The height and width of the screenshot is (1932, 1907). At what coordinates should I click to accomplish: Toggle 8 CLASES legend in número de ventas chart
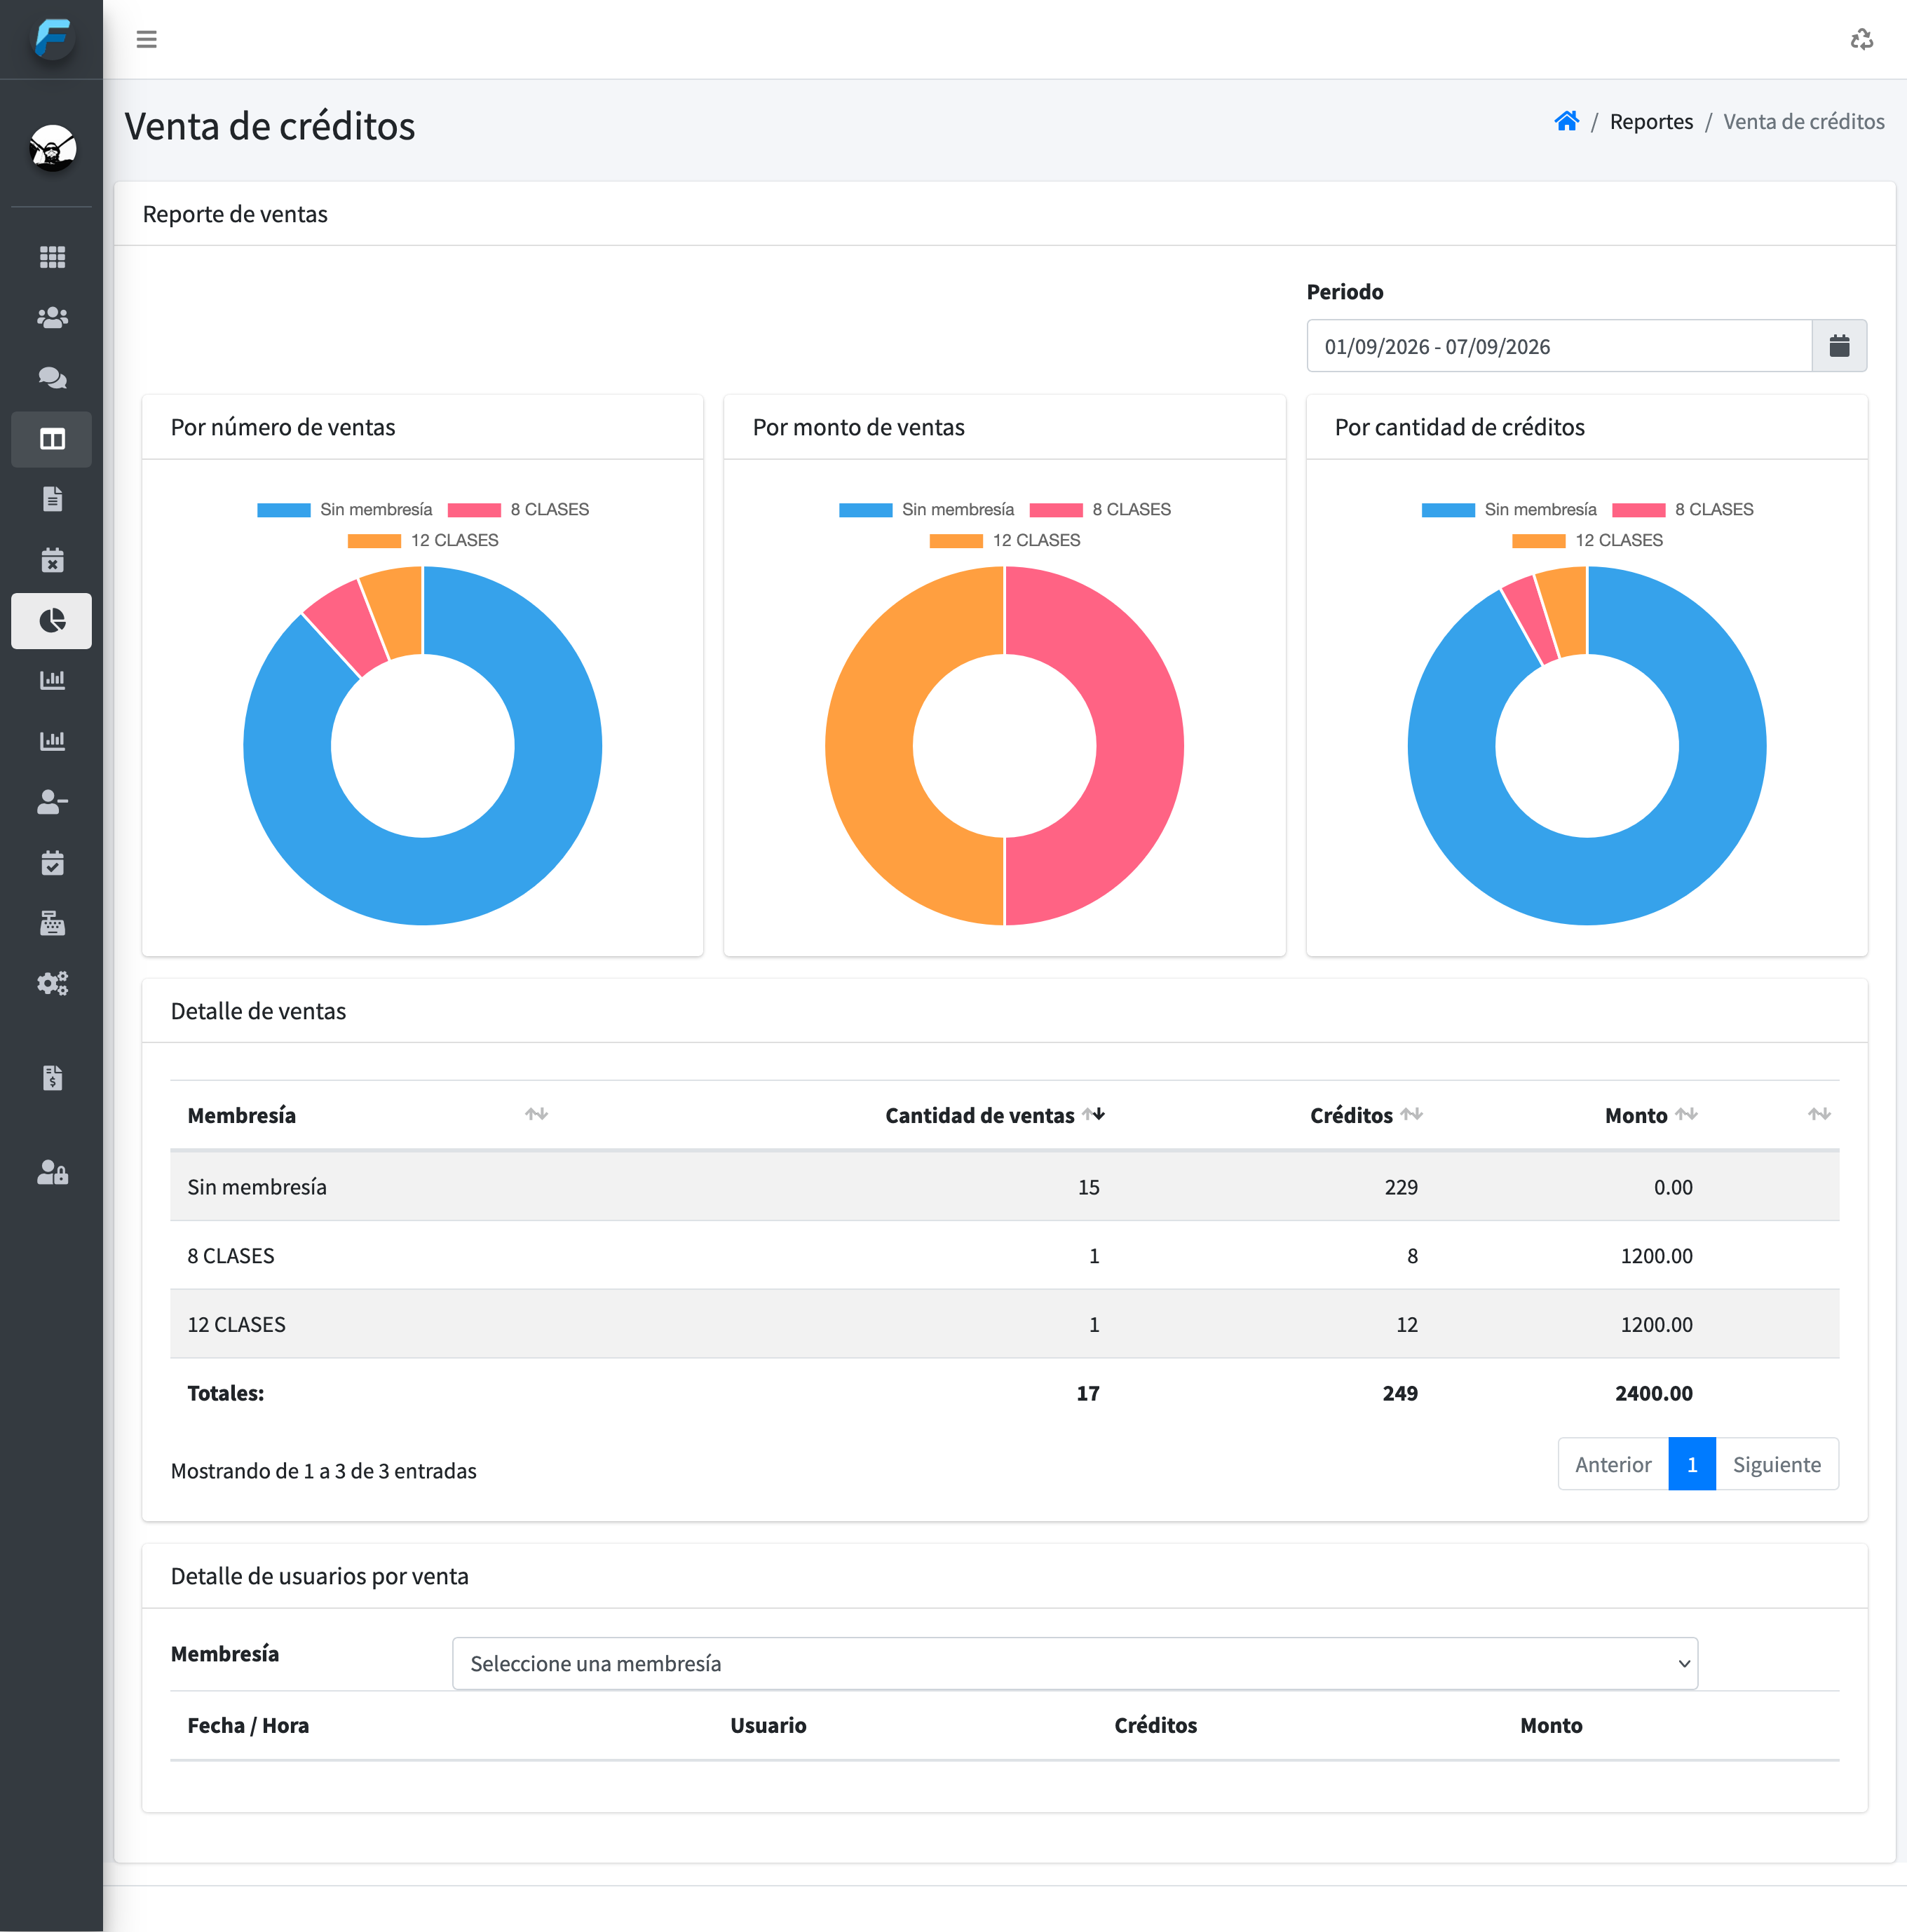pos(519,509)
